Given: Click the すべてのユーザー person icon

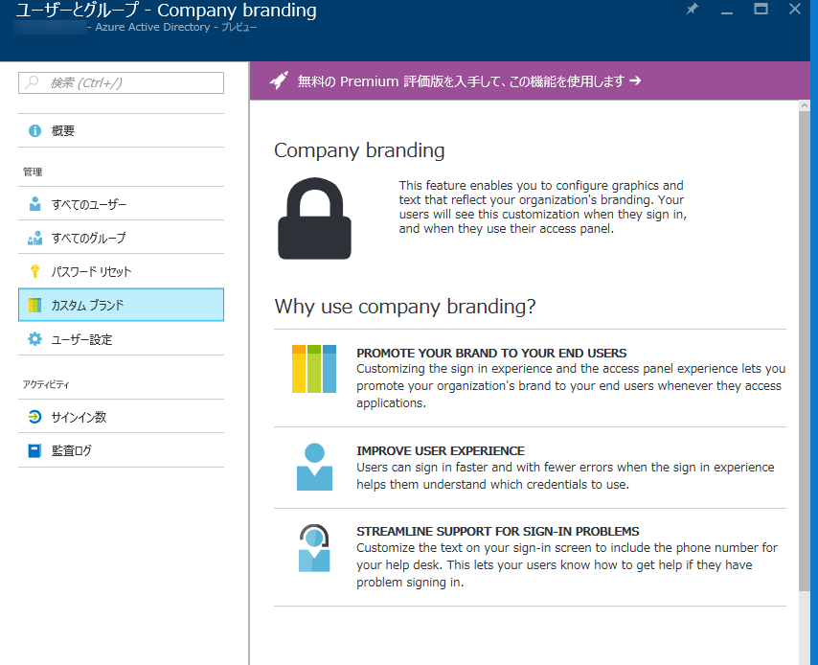Looking at the screenshot, I should point(34,204).
